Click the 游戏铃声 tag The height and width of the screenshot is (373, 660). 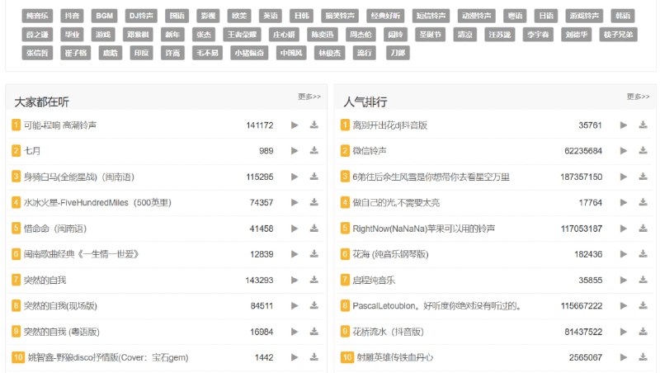[x=584, y=16]
